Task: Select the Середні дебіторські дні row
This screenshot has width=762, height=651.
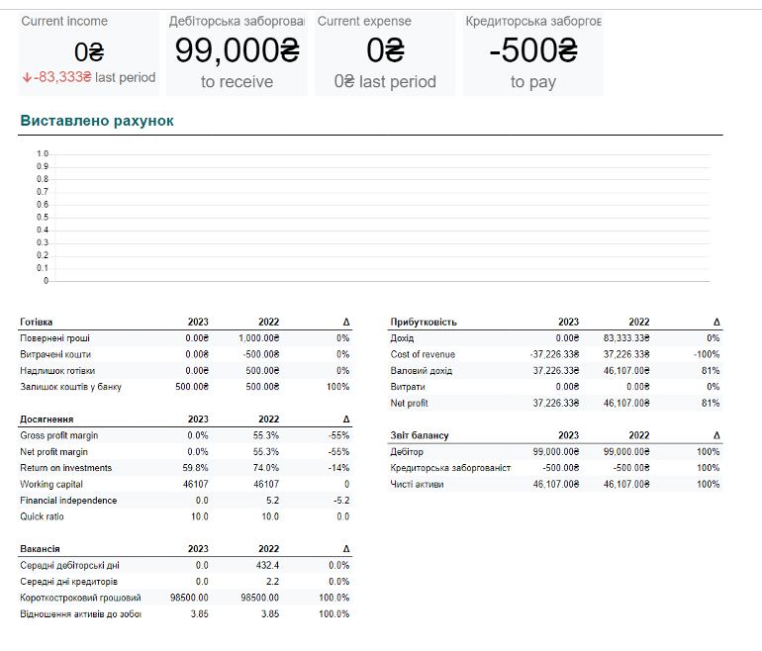Action: click(185, 565)
